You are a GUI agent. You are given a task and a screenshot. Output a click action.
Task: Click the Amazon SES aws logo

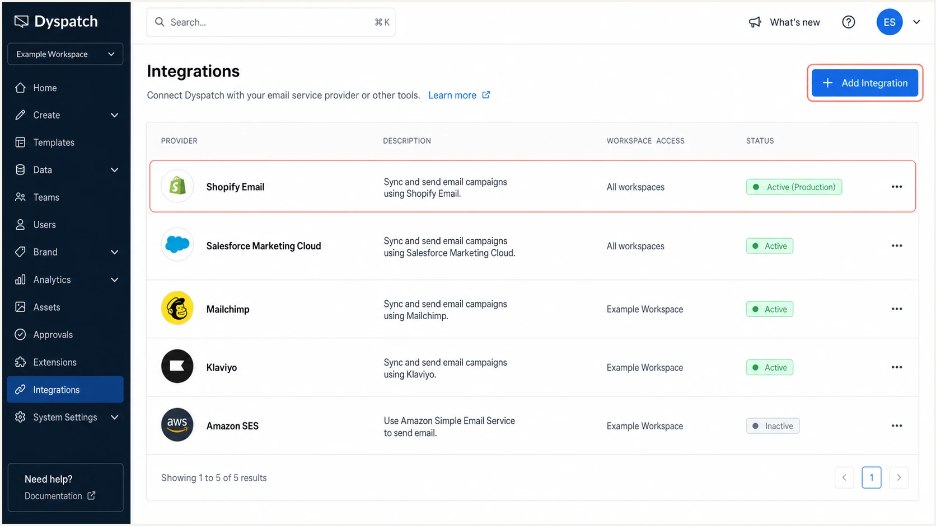point(177,425)
